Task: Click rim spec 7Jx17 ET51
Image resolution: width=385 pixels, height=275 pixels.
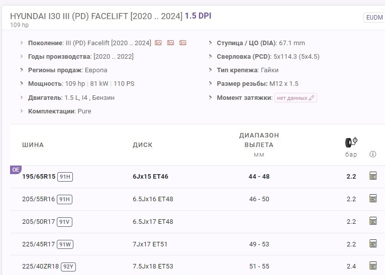Action: 150,244
